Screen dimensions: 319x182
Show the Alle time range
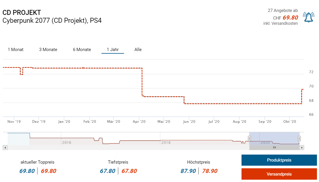click(138, 50)
